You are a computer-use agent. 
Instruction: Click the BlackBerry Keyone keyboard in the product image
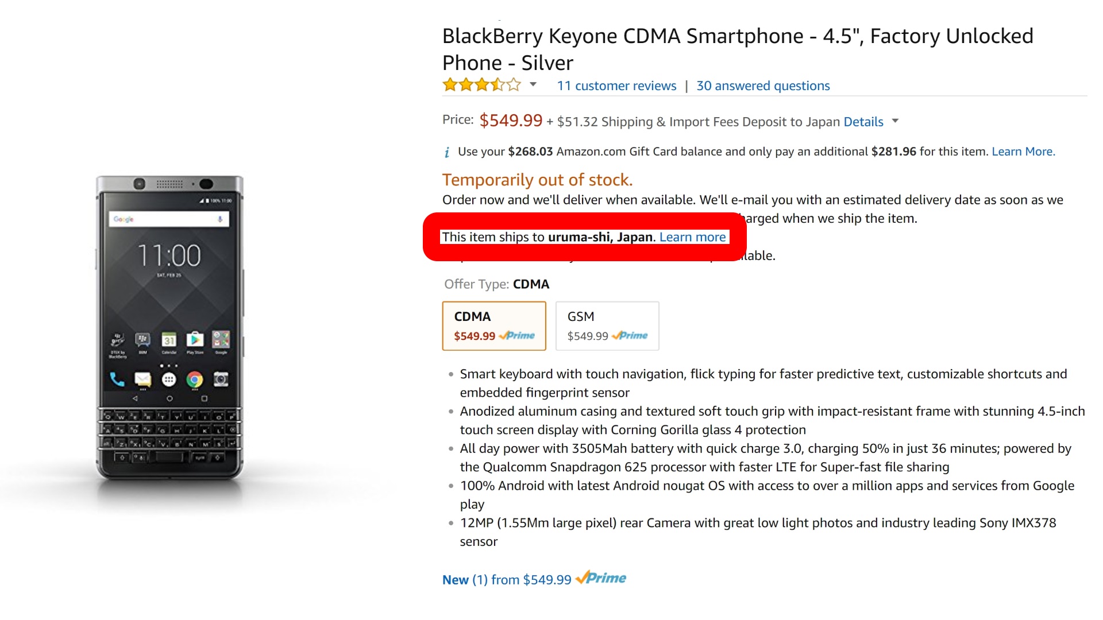(x=169, y=435)
